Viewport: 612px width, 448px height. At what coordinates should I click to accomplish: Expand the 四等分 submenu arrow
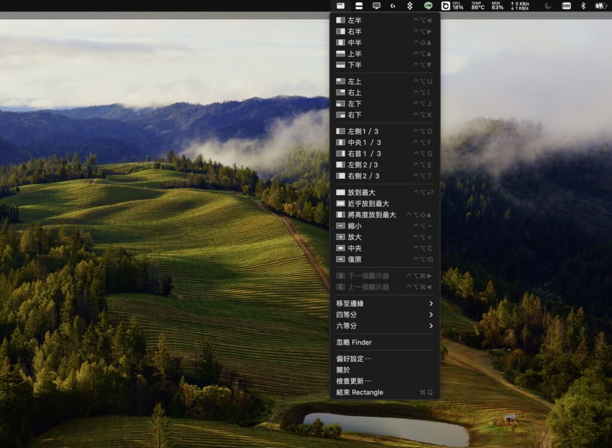click(x=431, y=315)
